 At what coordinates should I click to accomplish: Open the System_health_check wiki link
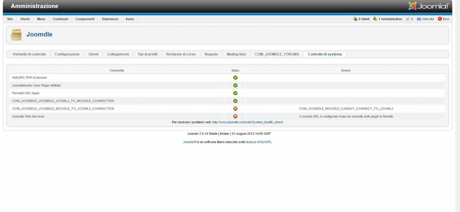tap(247, 122)
